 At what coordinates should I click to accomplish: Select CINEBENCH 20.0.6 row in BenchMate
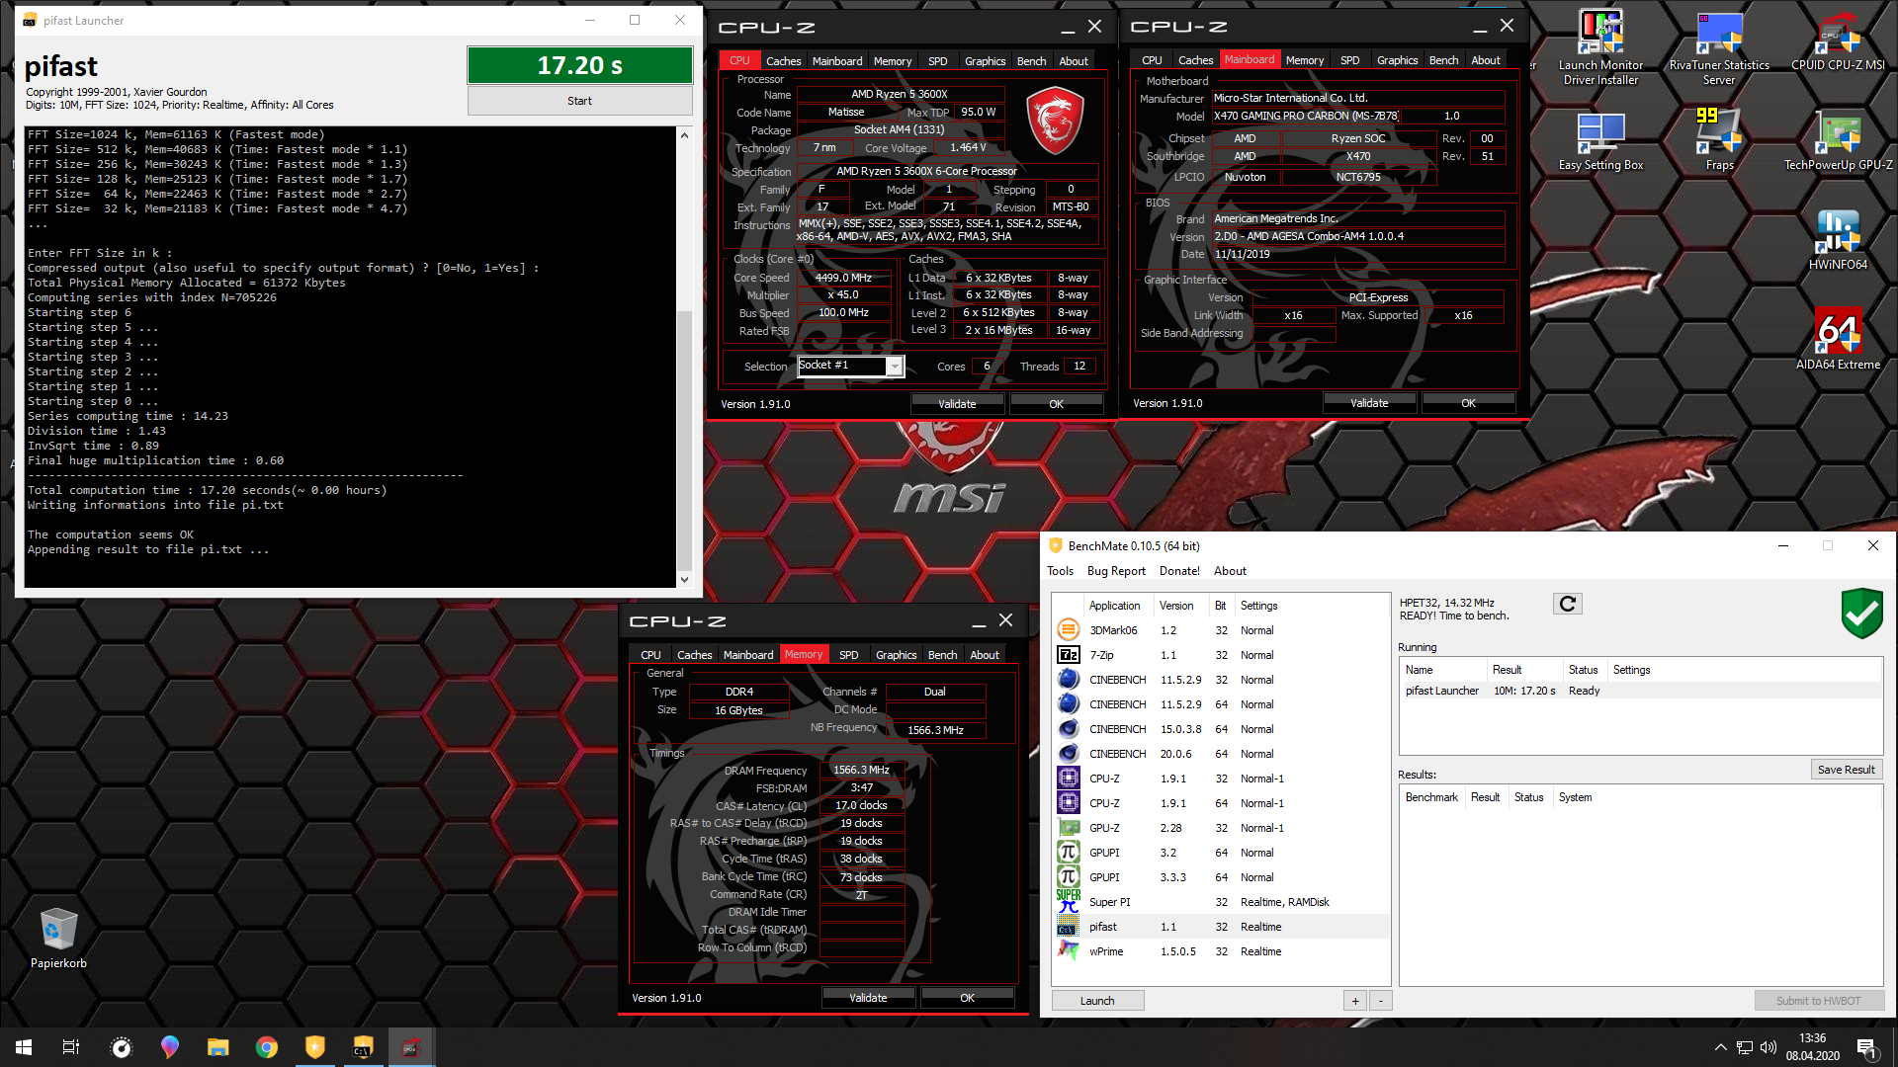(1221, 754)
